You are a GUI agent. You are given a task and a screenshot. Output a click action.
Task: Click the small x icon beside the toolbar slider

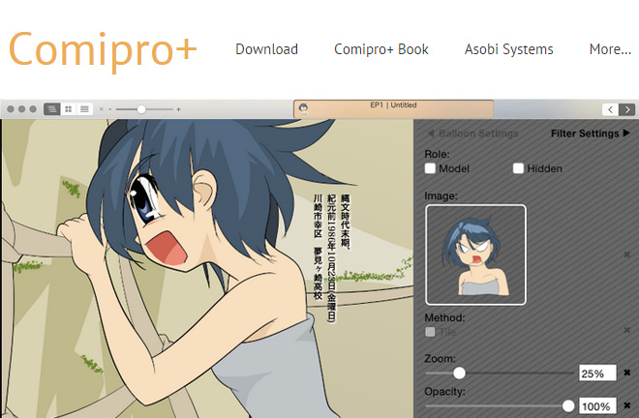click(102, 109)
